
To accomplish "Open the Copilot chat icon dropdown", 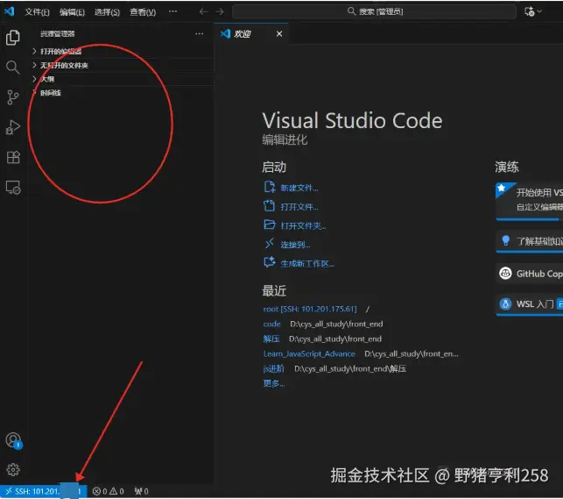I will click(x=533, y=12).
